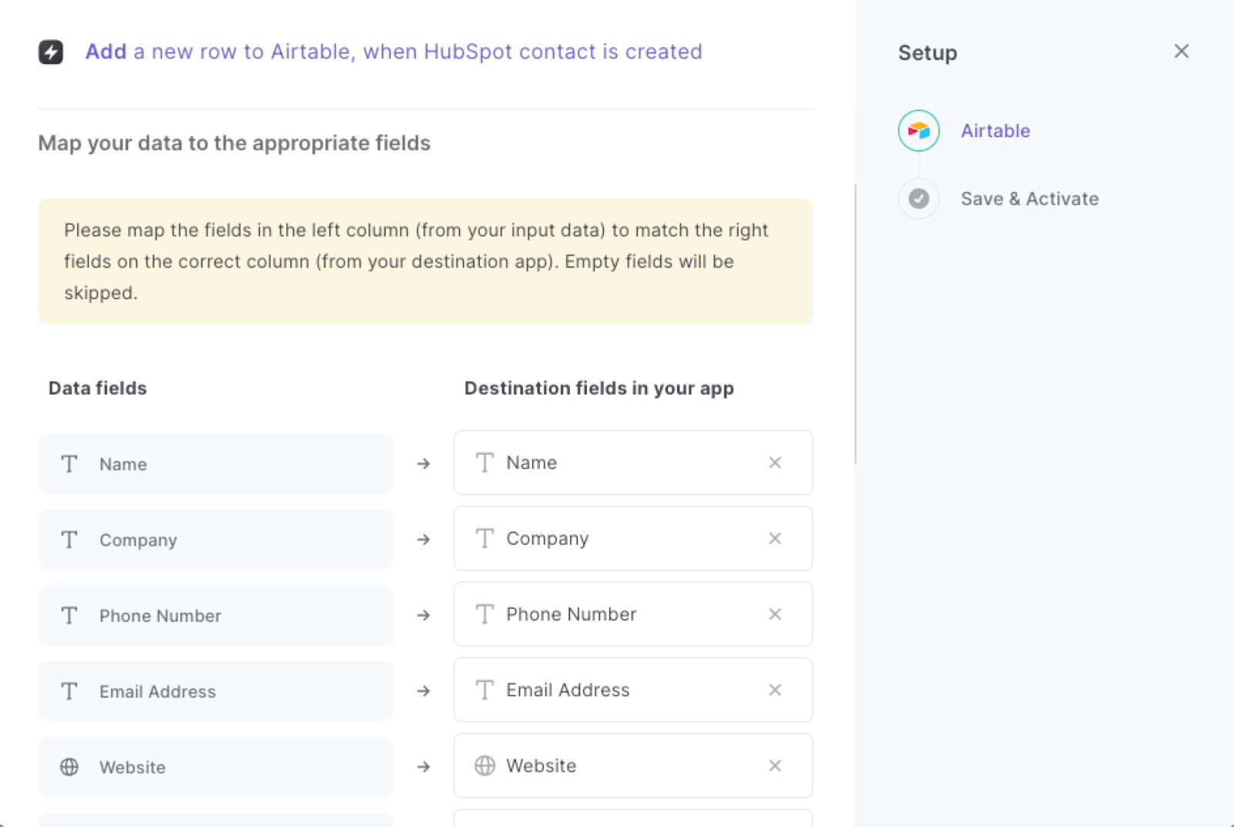Screen dimensions: 1234x827
Task: Click the Save & Activate checkmark icon
Action: tap(918, 198)
